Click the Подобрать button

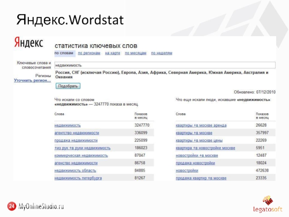tap(68, 86)
